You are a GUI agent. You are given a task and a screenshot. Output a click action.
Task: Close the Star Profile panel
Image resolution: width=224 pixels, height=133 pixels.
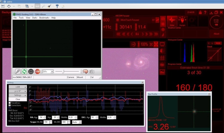tap(209, 94)
